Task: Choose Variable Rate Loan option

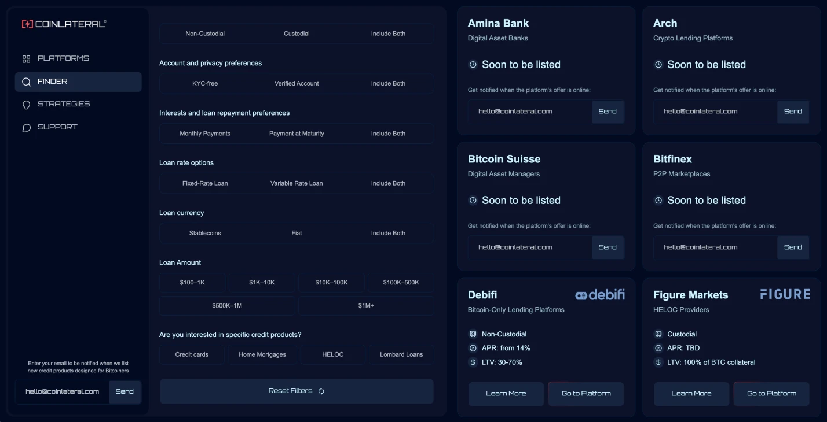Action: 297,183
